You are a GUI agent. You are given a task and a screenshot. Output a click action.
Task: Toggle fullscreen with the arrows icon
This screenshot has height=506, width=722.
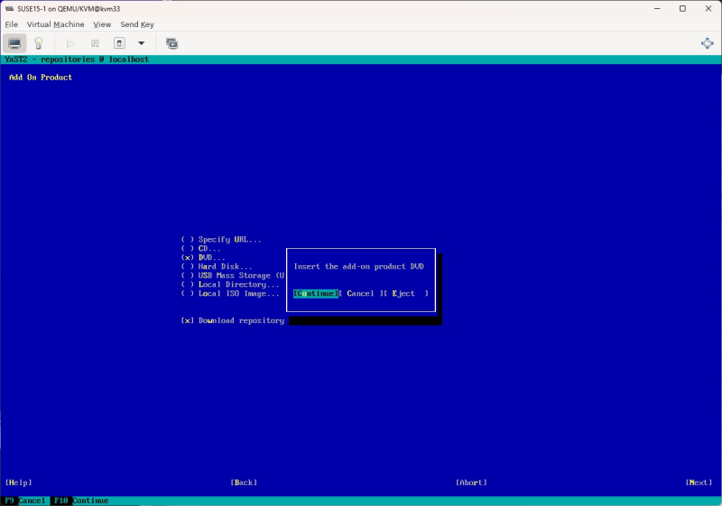coord(708,43)
